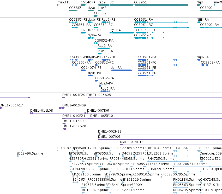Click protein CG3961-PA
The image size is (222, 194).
[x=147, y=57]
